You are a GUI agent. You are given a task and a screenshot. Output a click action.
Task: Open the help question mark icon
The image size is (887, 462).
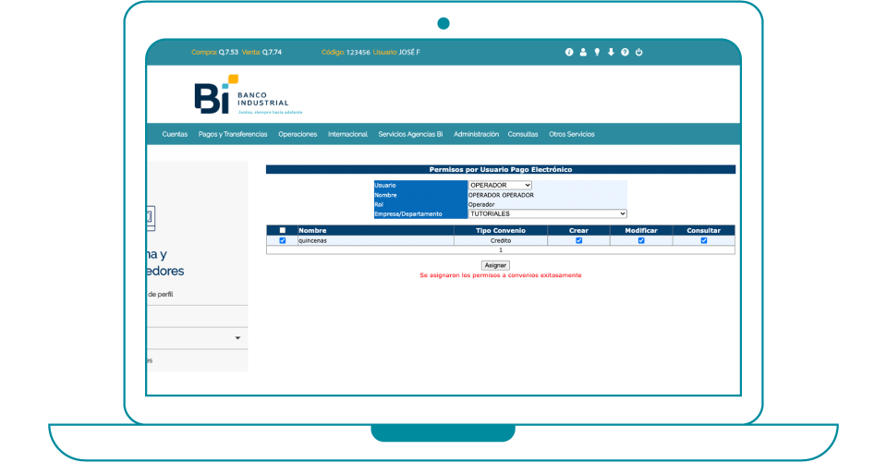[625, 52]
